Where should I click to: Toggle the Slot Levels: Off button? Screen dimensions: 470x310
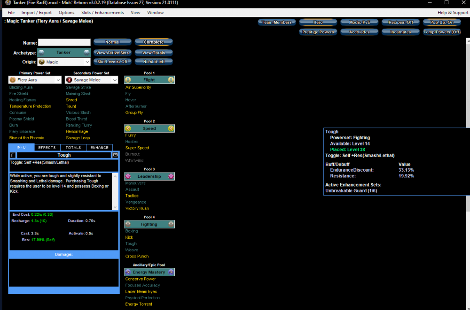[x=112, y=61]
